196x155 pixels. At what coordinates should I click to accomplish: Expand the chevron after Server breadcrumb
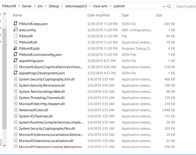(x=35, y=6)
